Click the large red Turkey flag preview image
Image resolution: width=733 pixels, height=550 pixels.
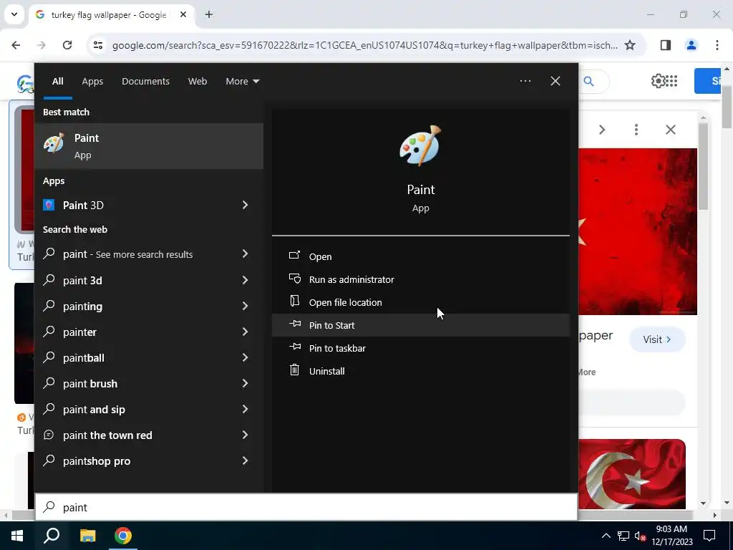coord(638,231)
